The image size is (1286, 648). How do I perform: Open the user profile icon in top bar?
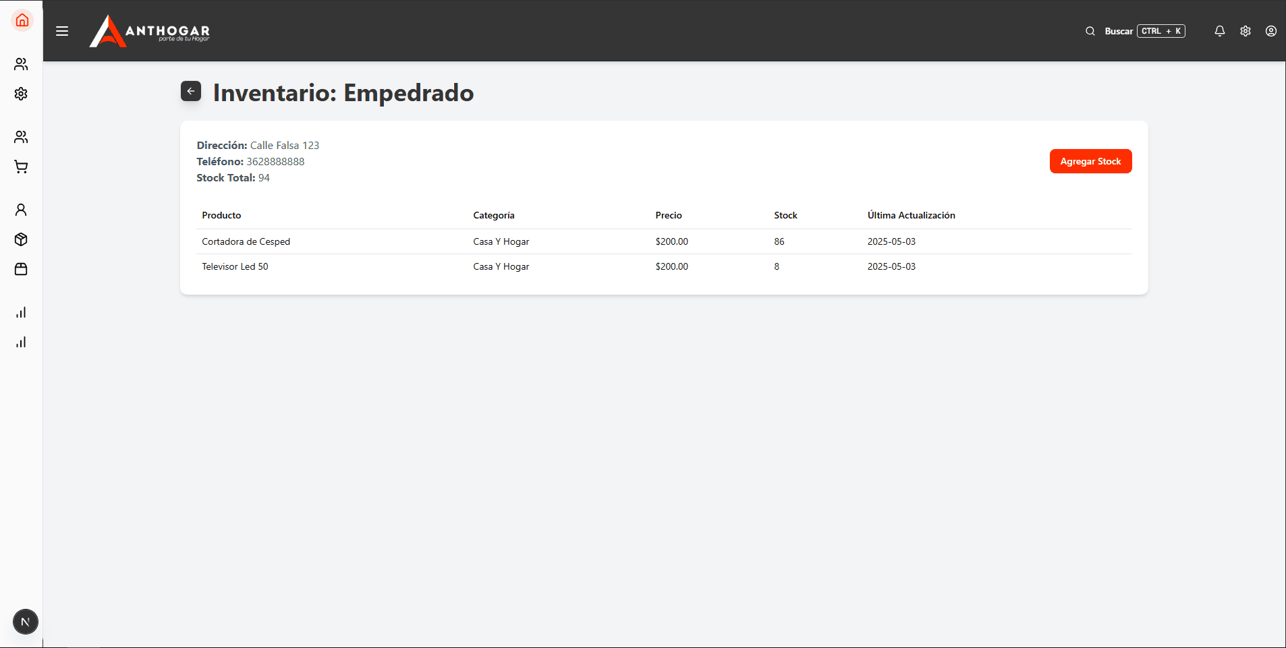1271,31
